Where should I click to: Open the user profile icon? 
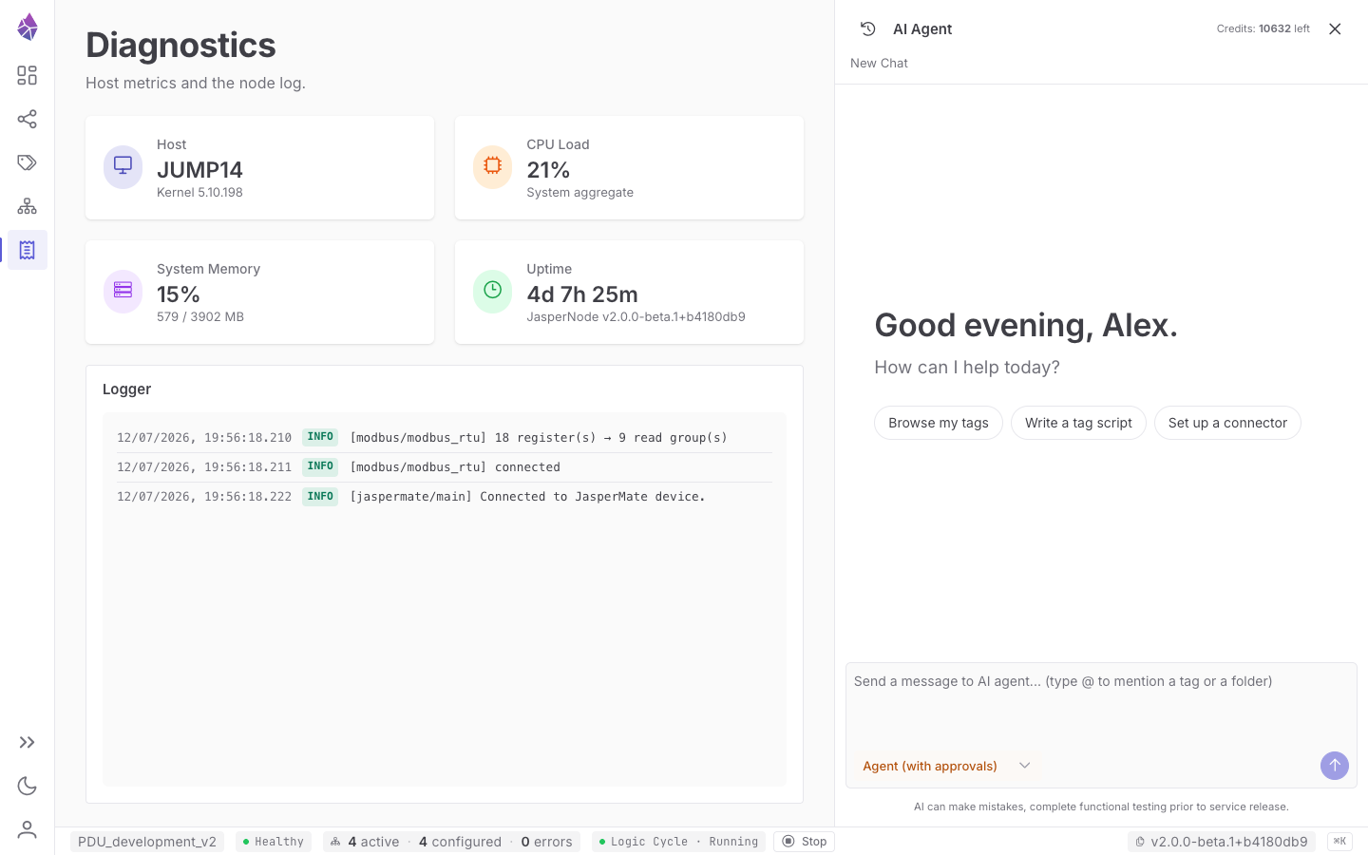coord(28,829)
